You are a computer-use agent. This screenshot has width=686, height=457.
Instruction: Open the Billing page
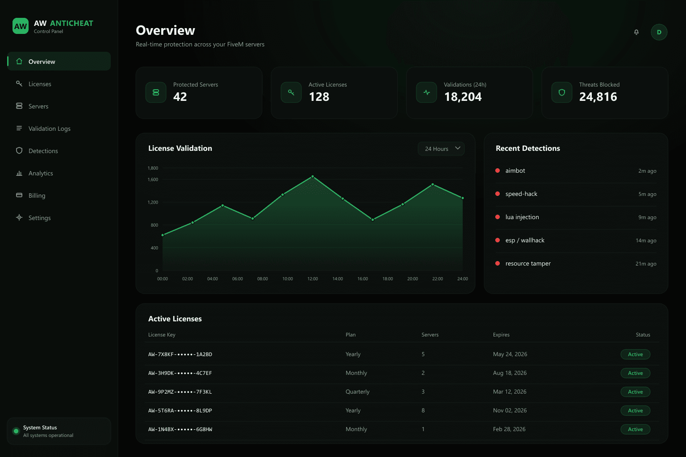(x=59, y=195)
